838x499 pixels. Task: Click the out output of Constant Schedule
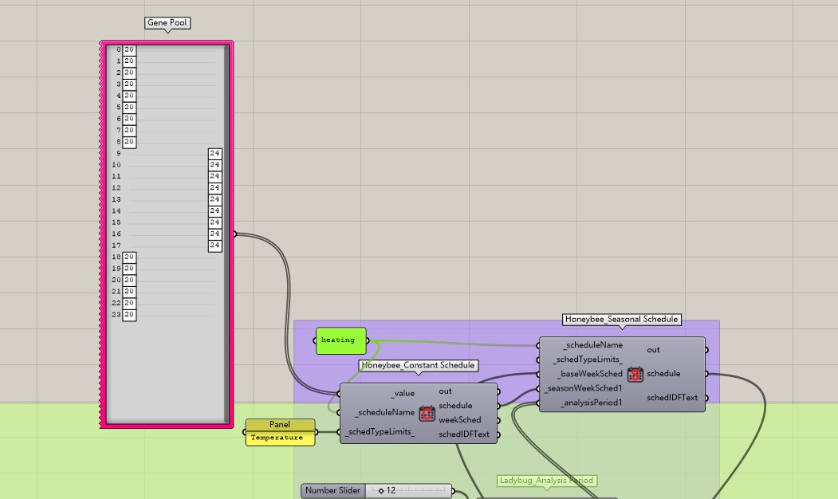tap(445, 391)
